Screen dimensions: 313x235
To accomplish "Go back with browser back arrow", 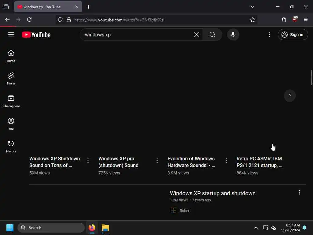I will [x=7, y=20].
